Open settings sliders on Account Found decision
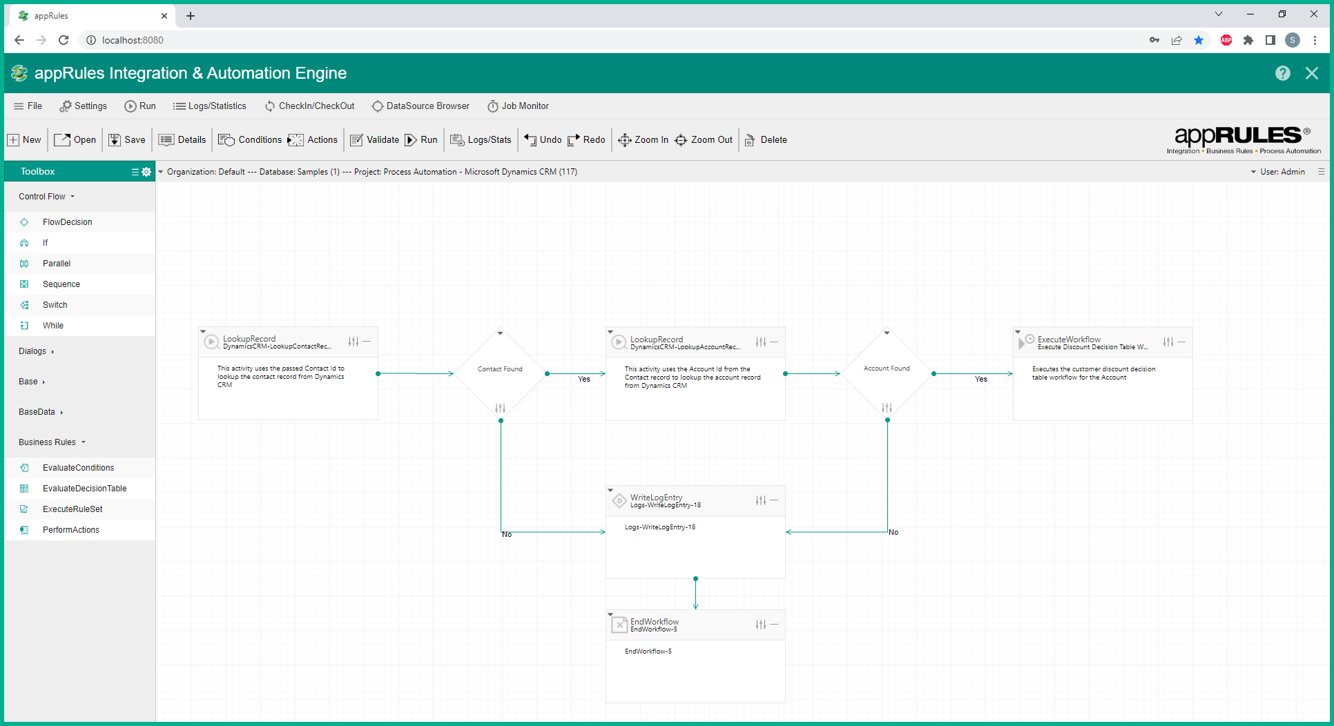The height and width of the screenshot is (726, 1334). (x=887, y=408)
